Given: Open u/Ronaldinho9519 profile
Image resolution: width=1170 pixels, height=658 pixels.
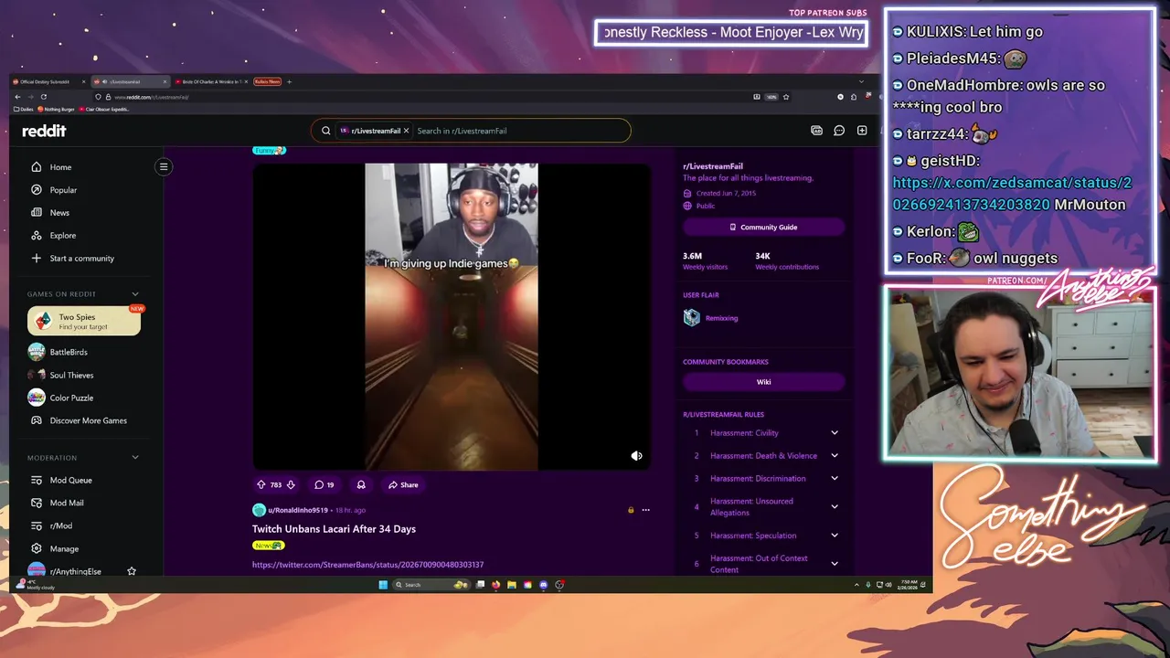Looking at the screenshot, I should click(298, 510).
